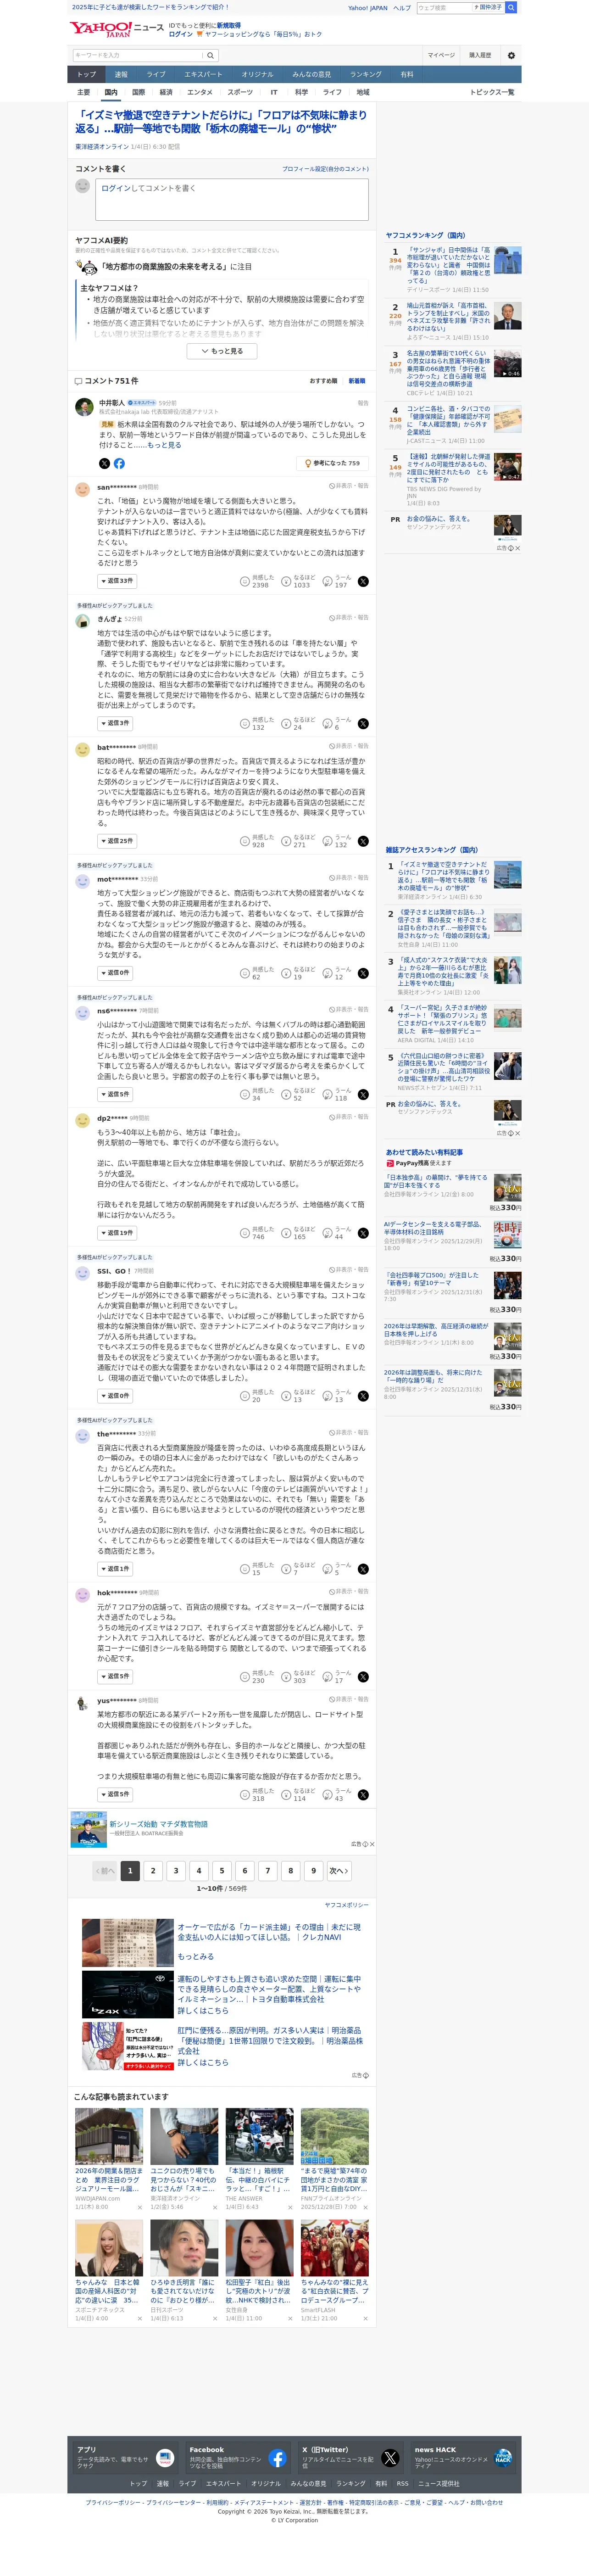Click the keyword search magnifier icon

211,55
